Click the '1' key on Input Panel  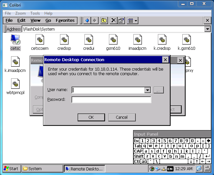point(143,141)
